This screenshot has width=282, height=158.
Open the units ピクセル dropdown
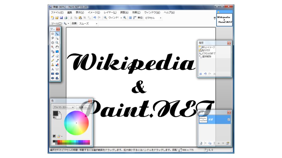point(153,18)
